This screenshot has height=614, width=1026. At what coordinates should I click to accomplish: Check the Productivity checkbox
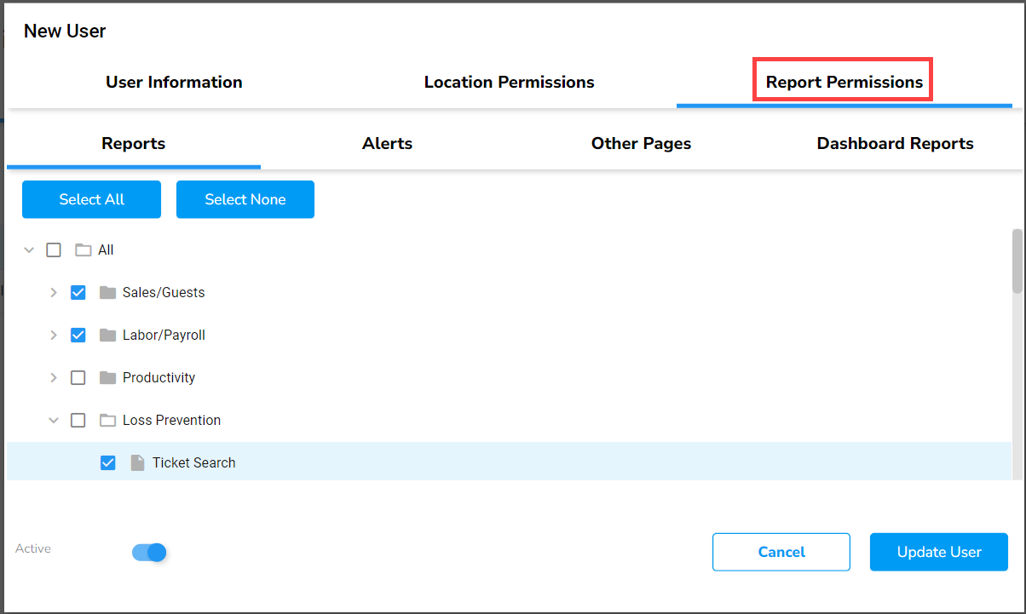coord(78,378)
